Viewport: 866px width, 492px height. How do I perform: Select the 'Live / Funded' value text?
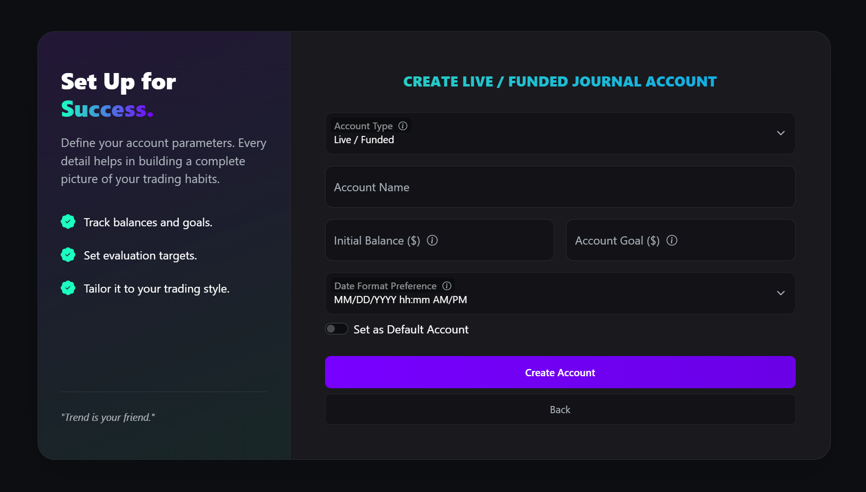[x=364, y=140]
